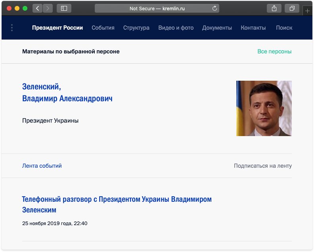Click the Safari forward arrow button
This screenshot has height=252, width=314.
48,8
